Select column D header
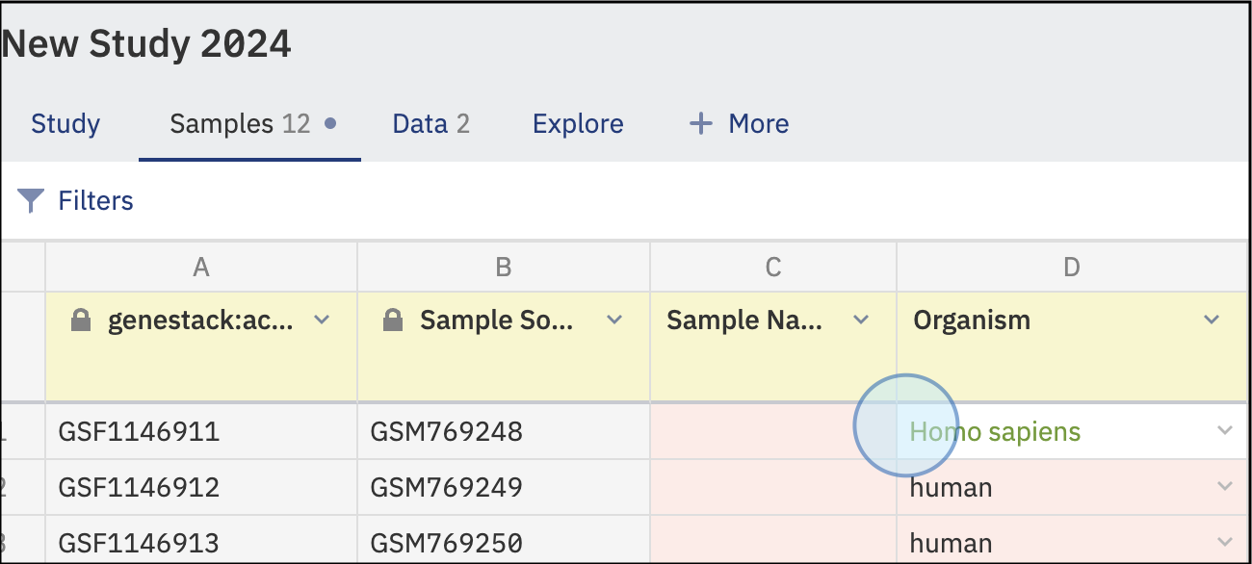This screenshot has width=1252, height=564. [x=1072, y=267]
